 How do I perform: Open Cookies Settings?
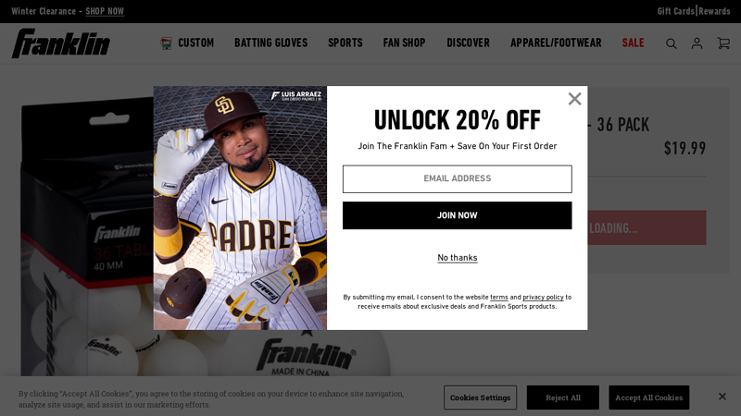click(480, 398)
